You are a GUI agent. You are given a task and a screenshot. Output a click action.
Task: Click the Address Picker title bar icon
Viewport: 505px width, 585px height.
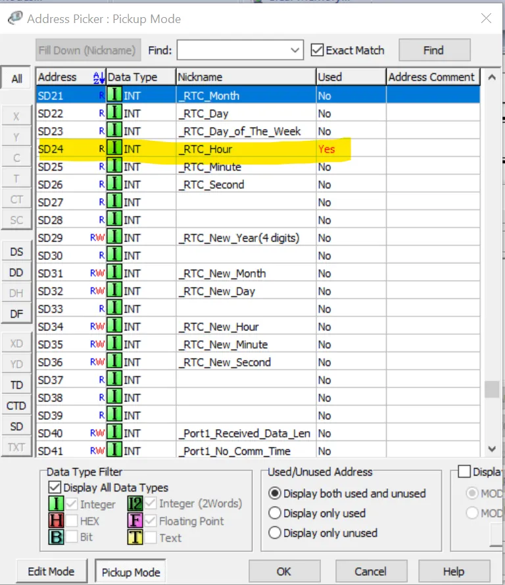(x=15, y=18)
